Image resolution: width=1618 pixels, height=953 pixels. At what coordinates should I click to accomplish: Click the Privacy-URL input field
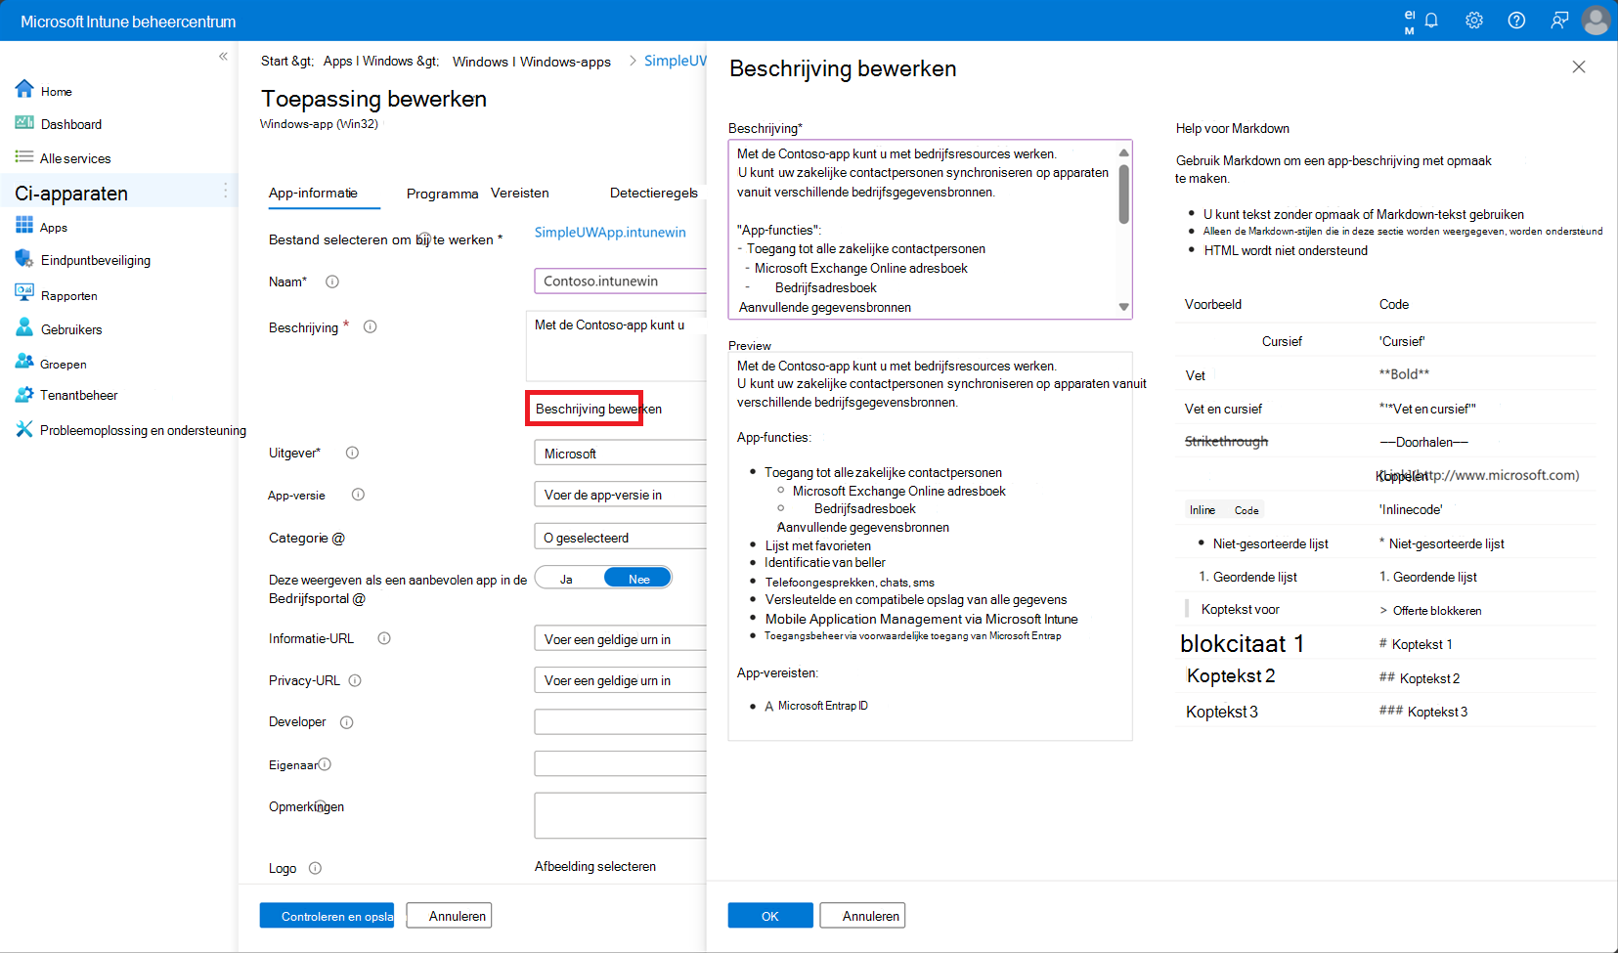[620, 680]
